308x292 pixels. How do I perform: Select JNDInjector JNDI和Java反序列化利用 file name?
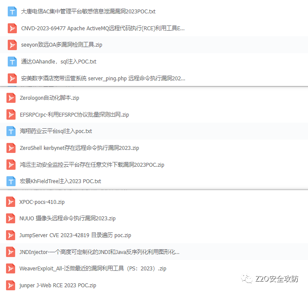coord(99,252)
